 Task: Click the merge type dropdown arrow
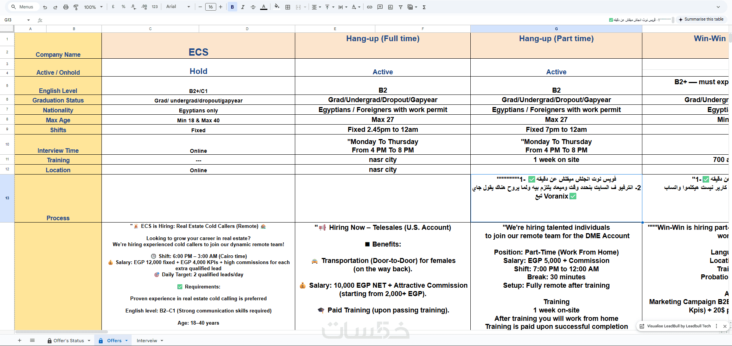(305, 7)
